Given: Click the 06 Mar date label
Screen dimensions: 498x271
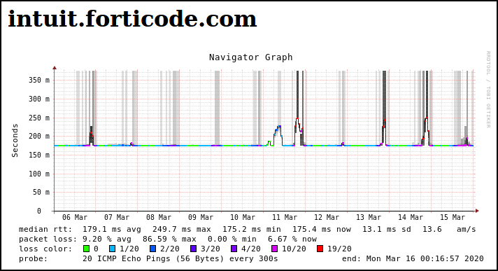Looking at the screenshot, I should pos(75,217).
